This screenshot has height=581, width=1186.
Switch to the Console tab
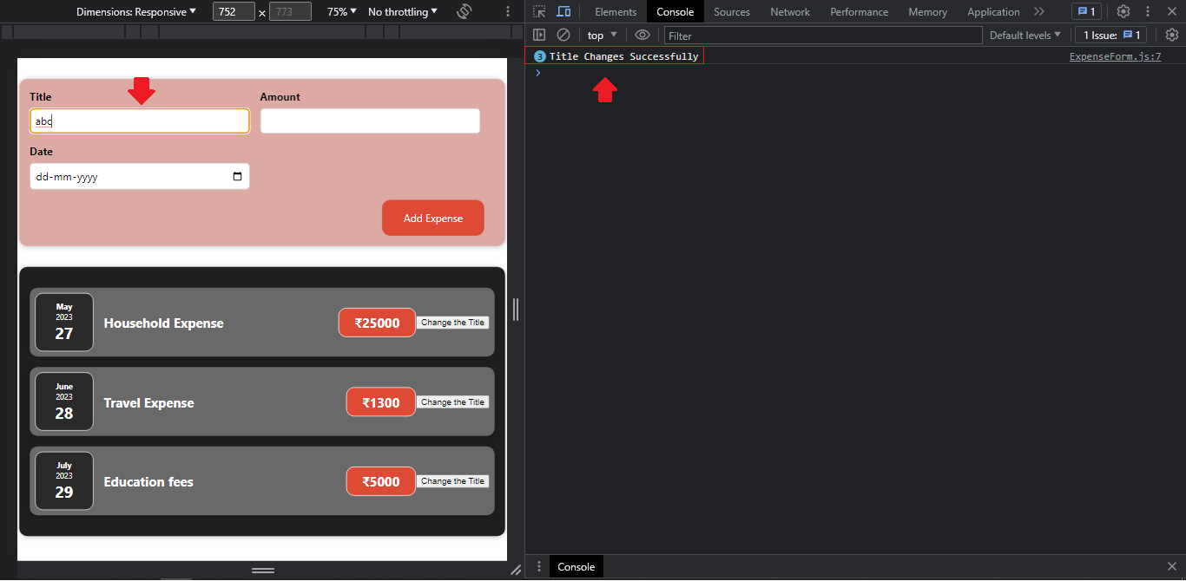[675, 11]
